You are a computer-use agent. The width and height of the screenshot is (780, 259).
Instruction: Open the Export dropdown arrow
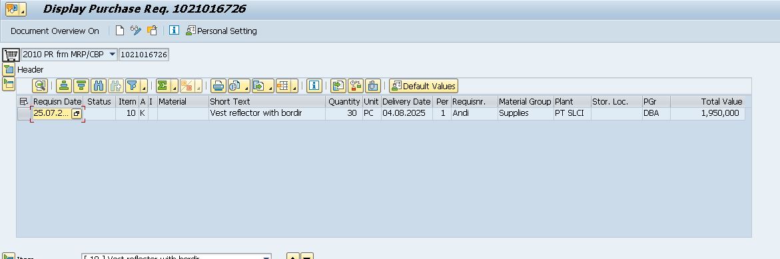click(270, 86)
